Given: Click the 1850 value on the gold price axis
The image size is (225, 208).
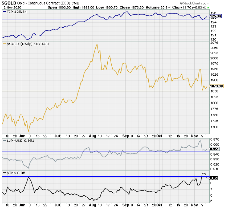Looking at the screenshot, I should pos(214,91).
